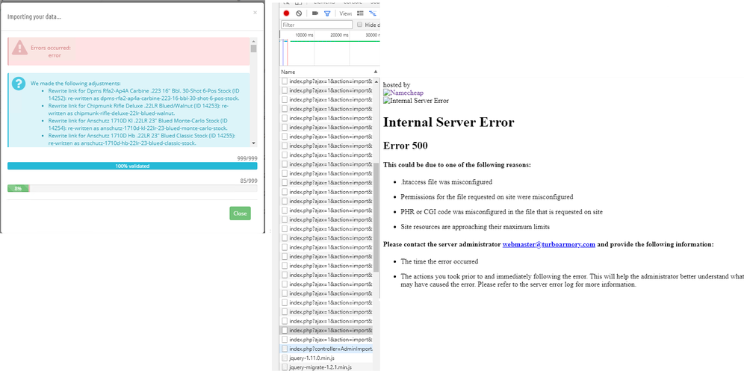
Task: Focus the network Filter text field
Action: click(317, 25)
